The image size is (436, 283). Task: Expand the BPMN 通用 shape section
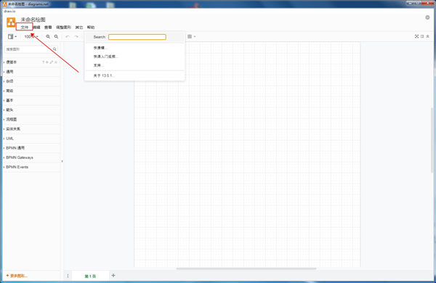(x=31, y=148)
